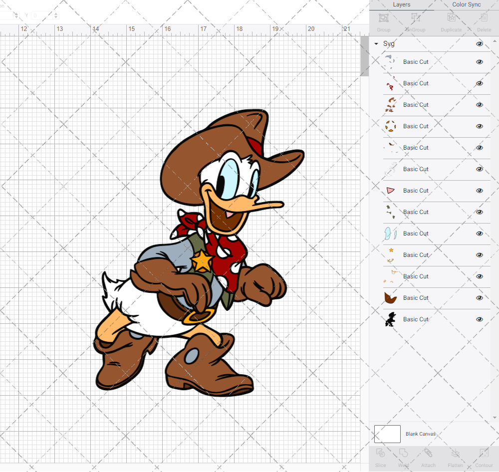This screenshot has height=472, width=499.
Task: Select the Contour tool
Action: click(484, 453)
